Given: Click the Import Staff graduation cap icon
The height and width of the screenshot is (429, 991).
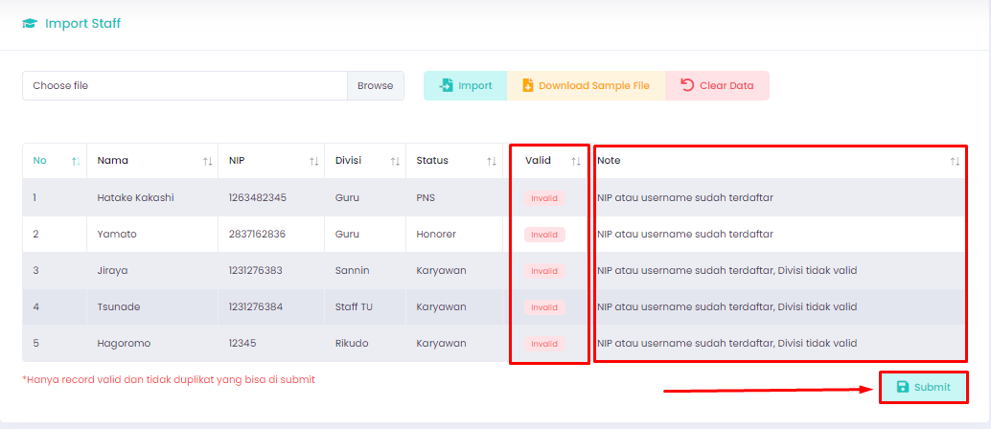Looking at the screenshot, I should [30, 24].
